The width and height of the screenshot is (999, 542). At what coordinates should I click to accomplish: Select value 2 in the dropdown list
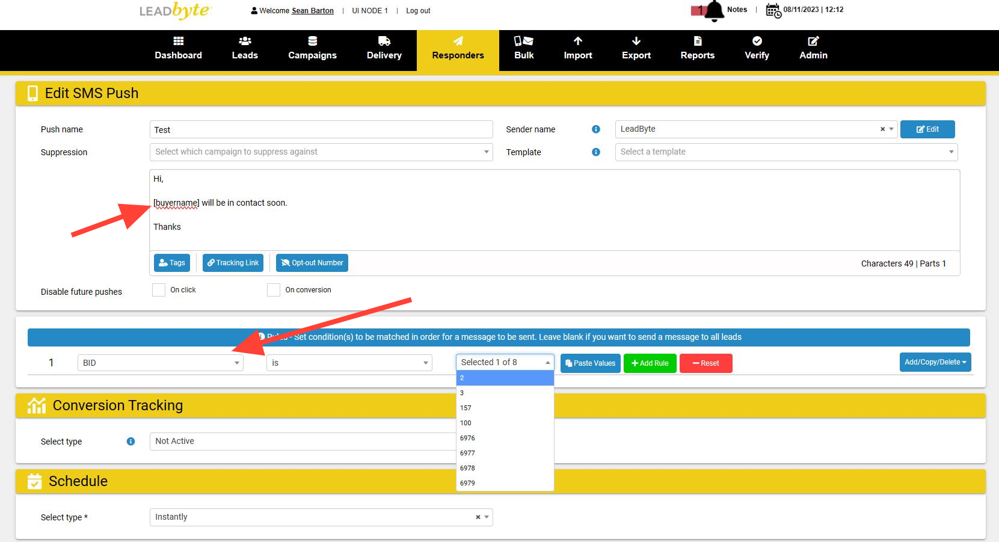[505, 378]
